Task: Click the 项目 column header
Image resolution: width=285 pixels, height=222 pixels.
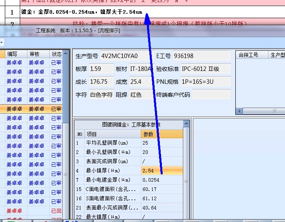Action: [113, 134]
